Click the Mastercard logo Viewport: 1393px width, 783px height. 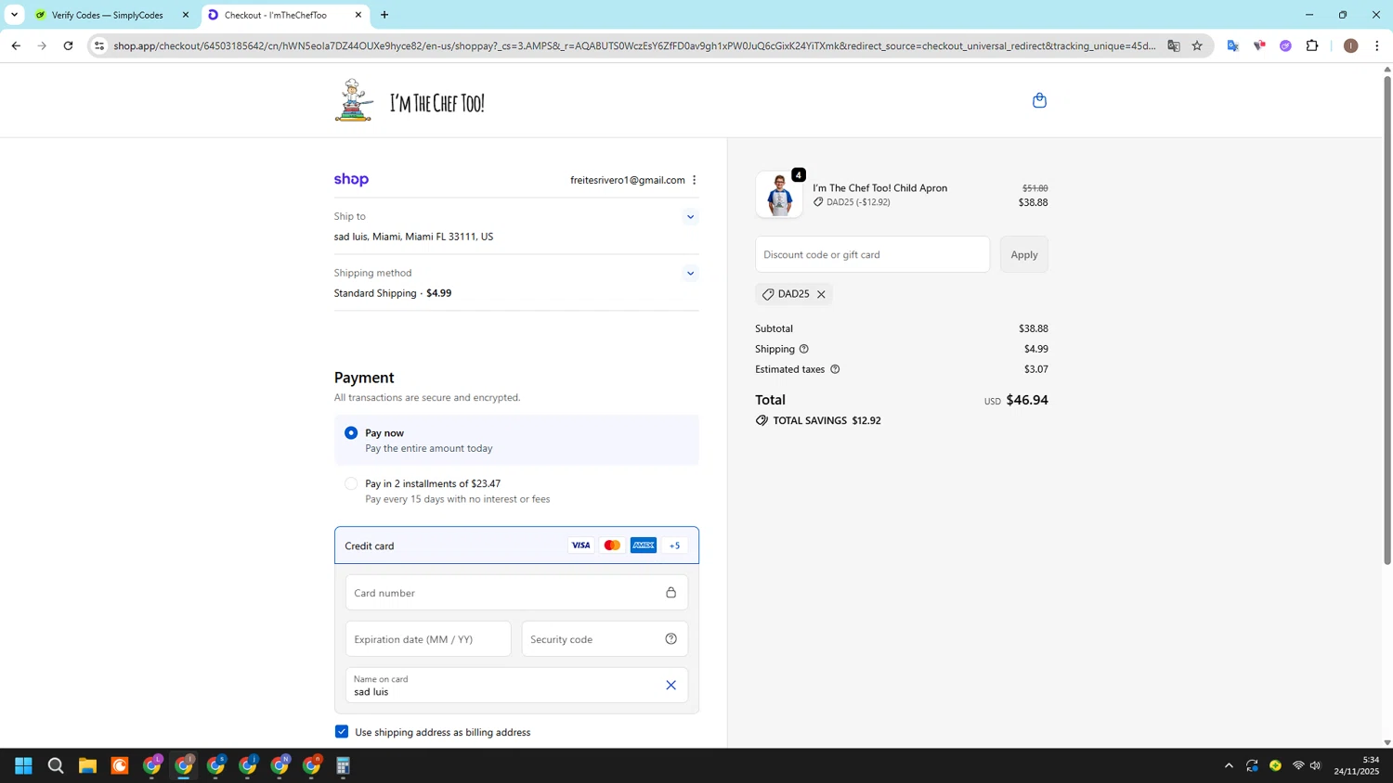coord(612,546)
